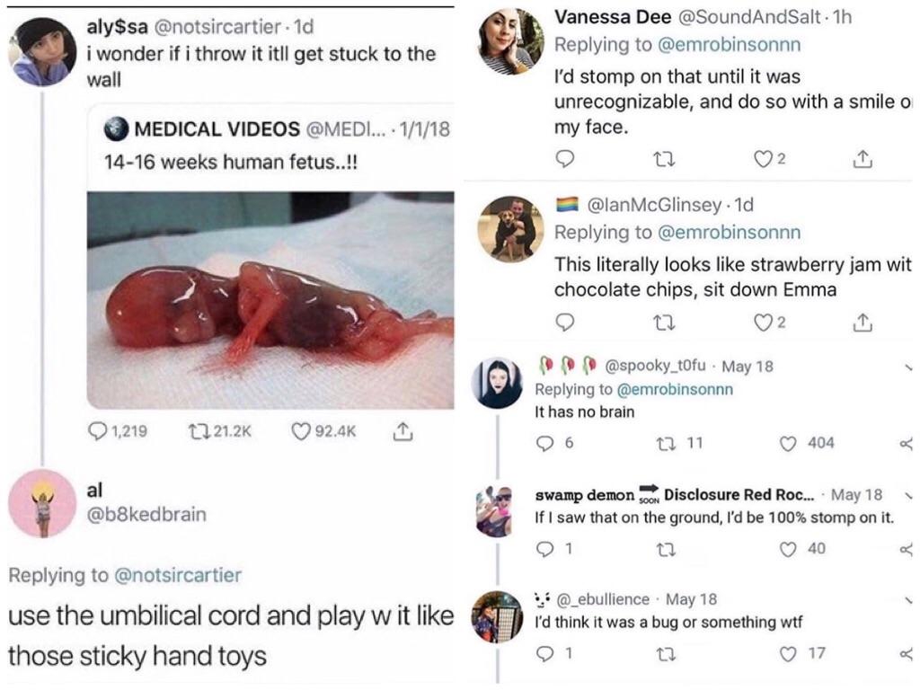Toggle like on @spooky_t0fu tweet with 404 likes

tap(789, 442)
